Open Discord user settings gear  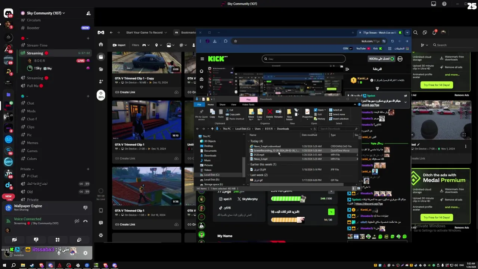click(x=85, y=253)
